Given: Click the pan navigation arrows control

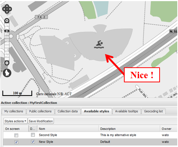Looking at the screenshot, I should tap(7, 9).
